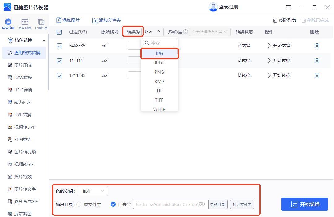Viewport: 334px width, 217px height.
Task: Click the user avatar login icon
Action: 213,7
